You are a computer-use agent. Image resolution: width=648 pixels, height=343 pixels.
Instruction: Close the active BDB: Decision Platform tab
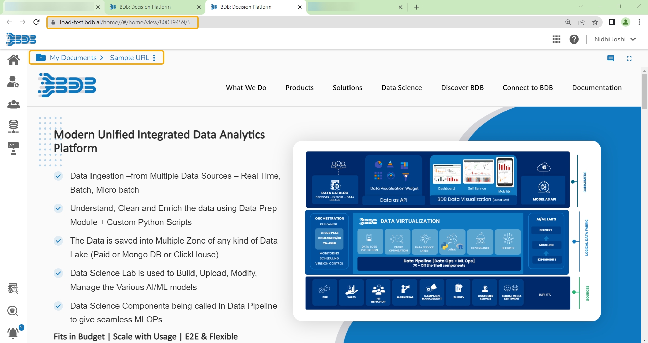pos(300,7)
